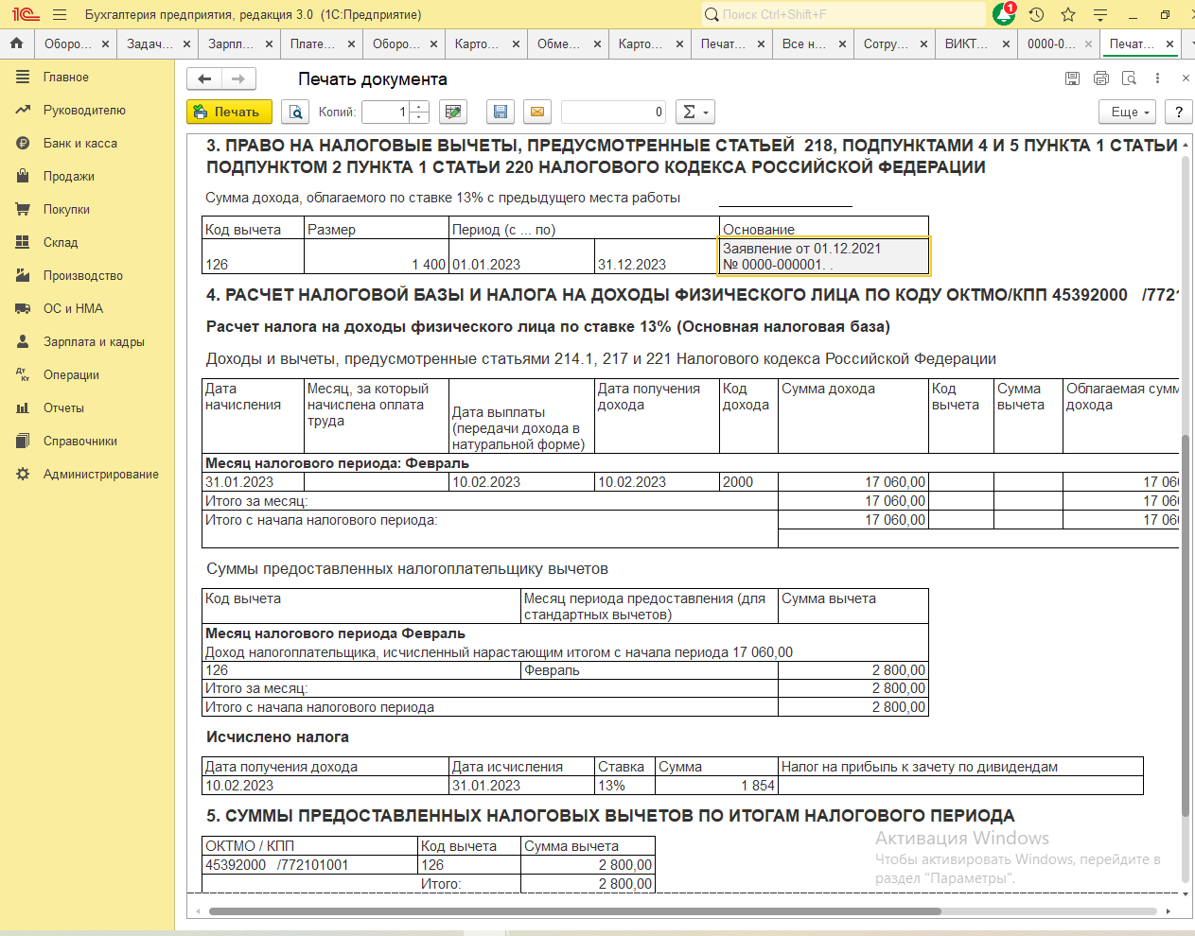Click the vertical scrollbar of the document

click(x=1186, y=624)
